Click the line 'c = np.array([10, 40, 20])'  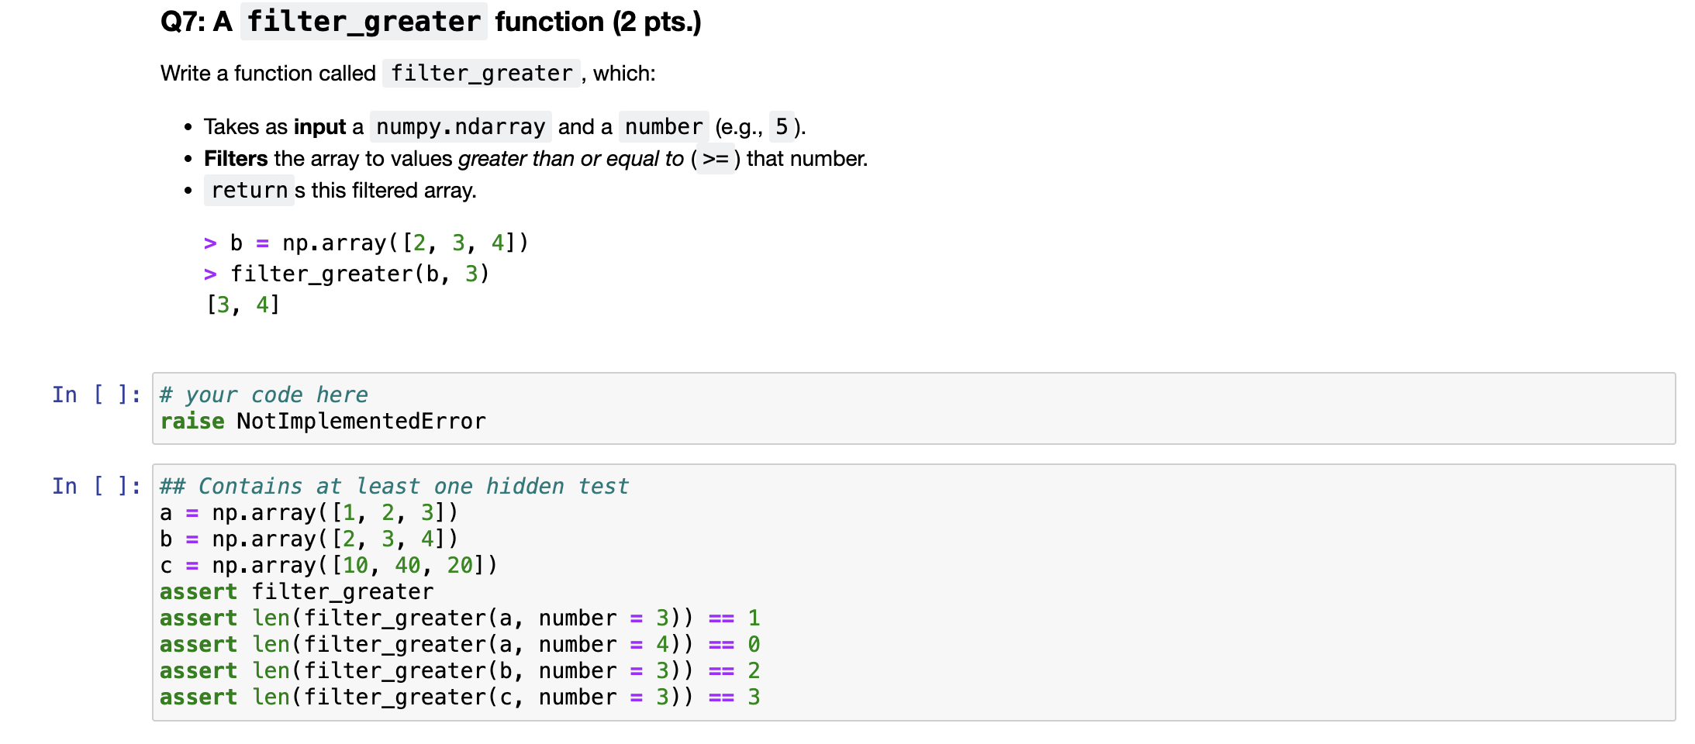[x=329, y=565]
